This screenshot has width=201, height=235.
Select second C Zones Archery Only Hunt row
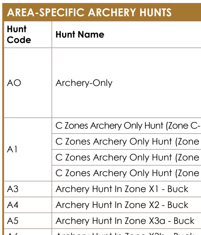(x=126, y=142)
